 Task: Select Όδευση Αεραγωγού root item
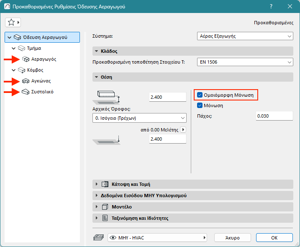(42, 37)
